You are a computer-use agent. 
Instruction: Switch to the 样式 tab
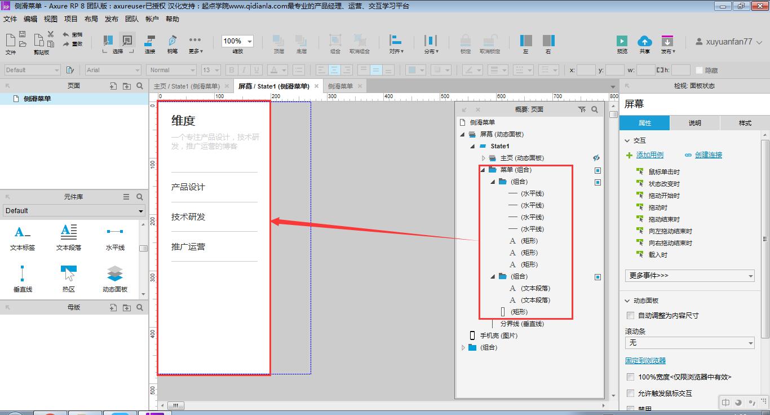[x=745, y=123]
